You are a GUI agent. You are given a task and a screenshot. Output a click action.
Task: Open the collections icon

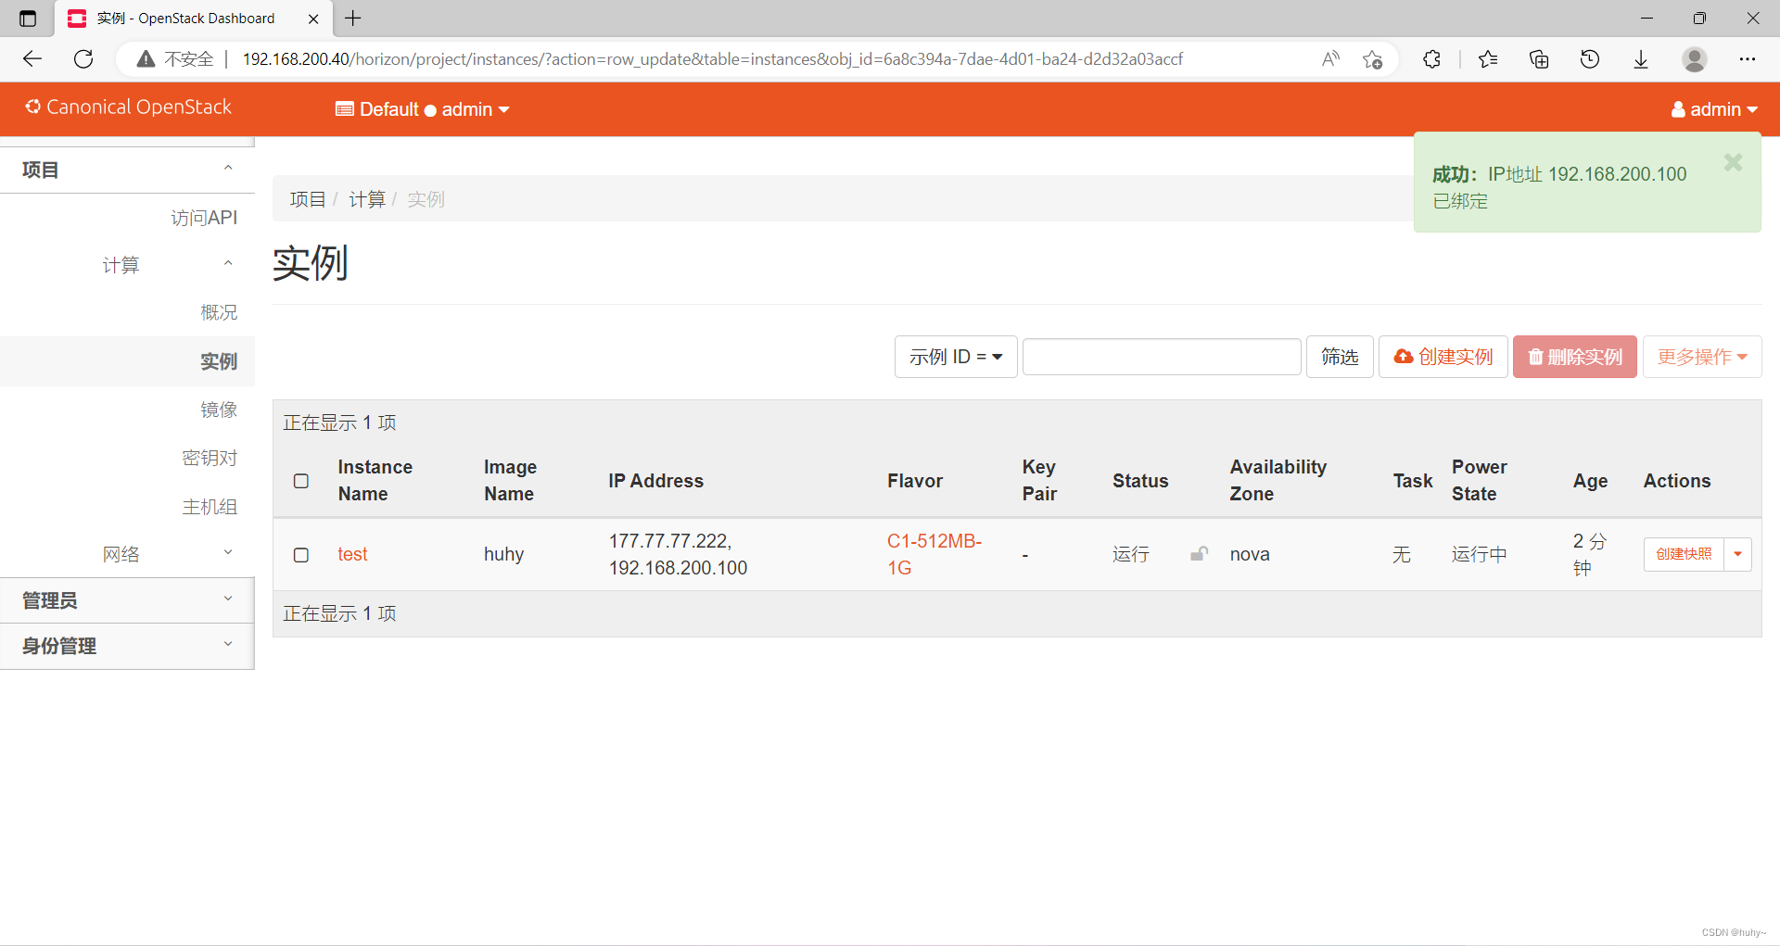click(x=1539, y=59)
